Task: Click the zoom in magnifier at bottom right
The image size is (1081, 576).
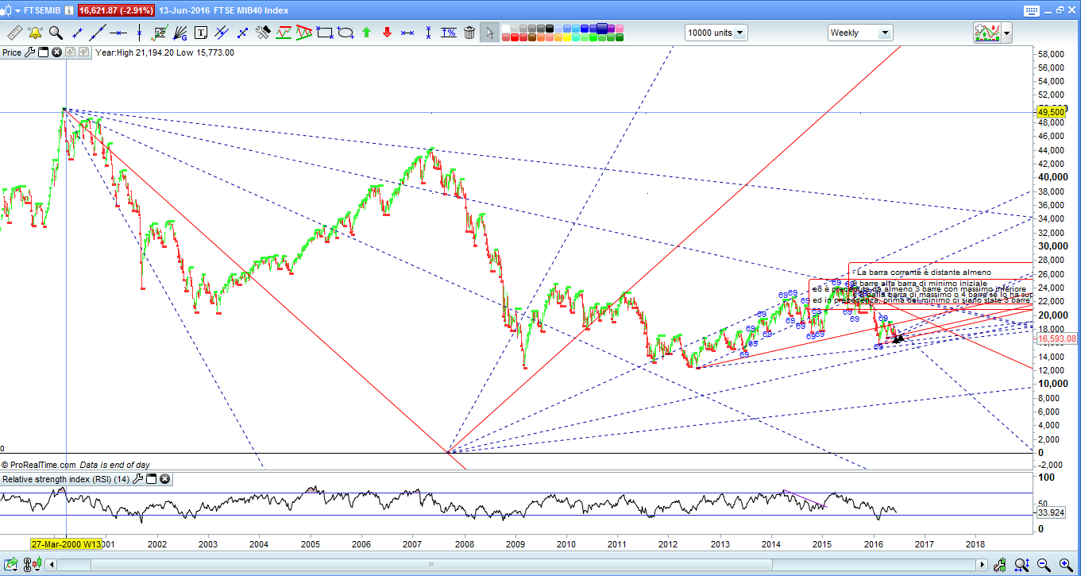Action: (1066, 565)
